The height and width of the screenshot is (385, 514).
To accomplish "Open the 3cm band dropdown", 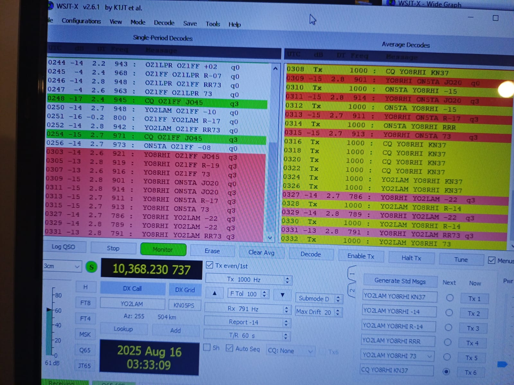I will pos(62,266).
